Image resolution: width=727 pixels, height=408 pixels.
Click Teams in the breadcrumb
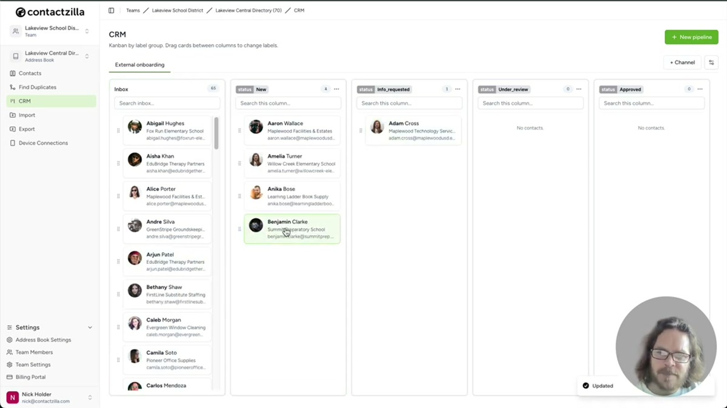pos(133,10)
